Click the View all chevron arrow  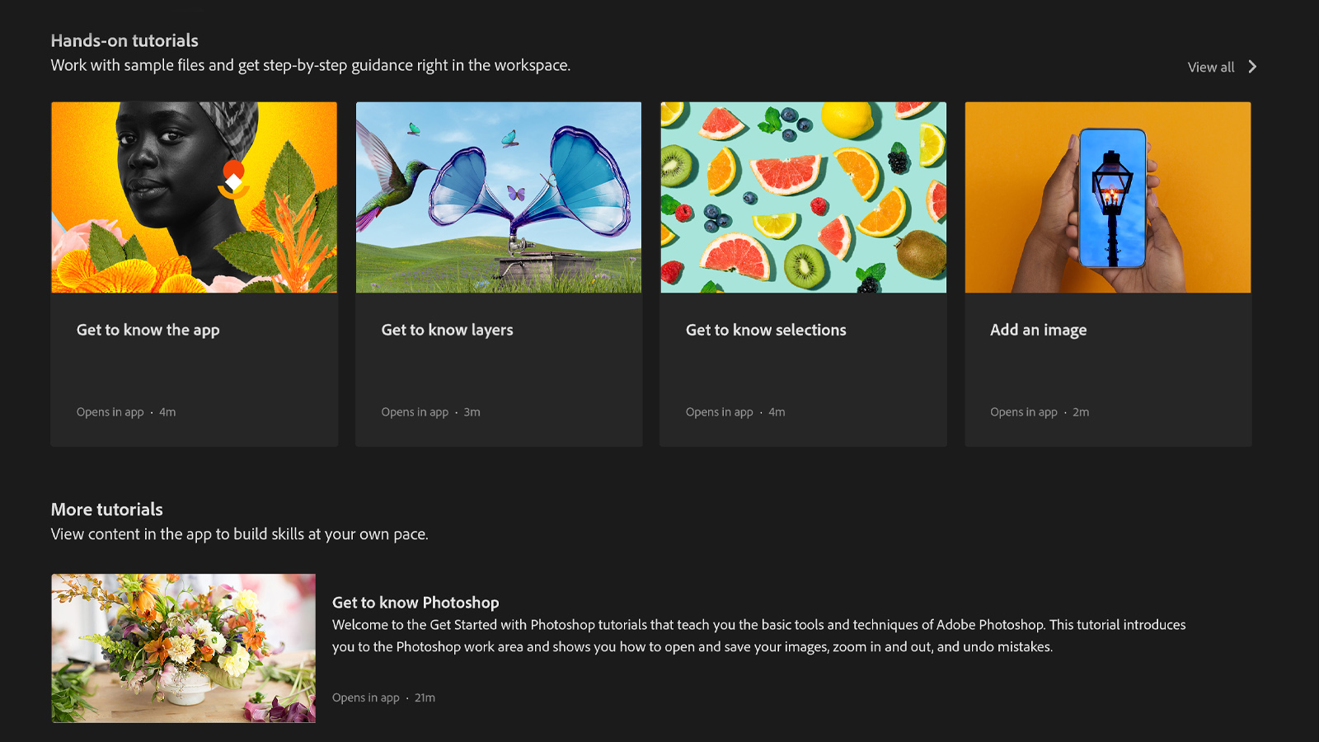[1252, 67]
